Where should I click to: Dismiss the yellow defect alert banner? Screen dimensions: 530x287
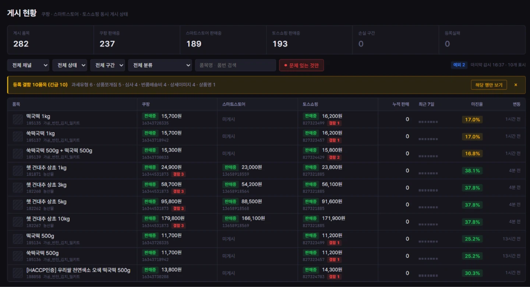point(516,85)
